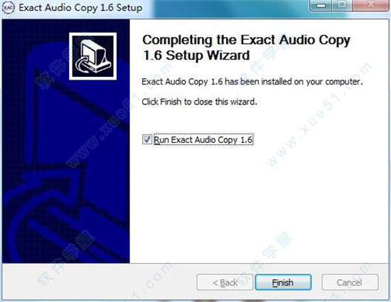Click the installer computer icon in blue banner
Viewport: 391px width, 302px height.
[x=92, y=57]
